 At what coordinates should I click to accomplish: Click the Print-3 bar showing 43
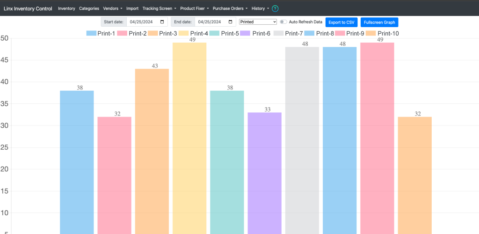pos(152,151)
